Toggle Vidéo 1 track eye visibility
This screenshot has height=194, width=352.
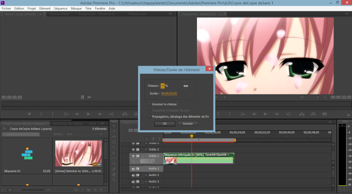coord(133,156)
